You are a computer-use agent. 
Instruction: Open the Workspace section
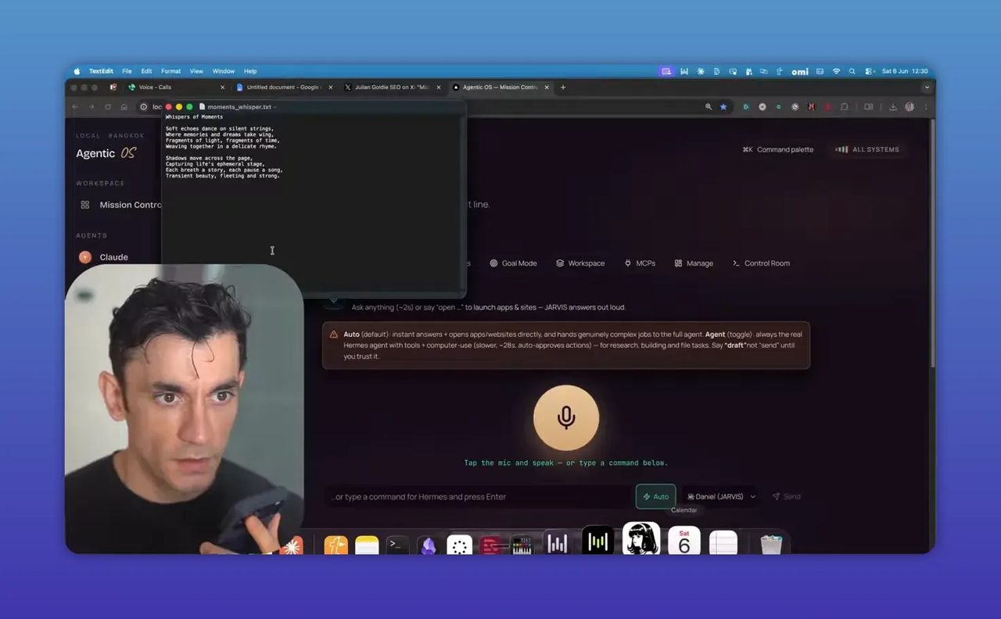(580, 263)
